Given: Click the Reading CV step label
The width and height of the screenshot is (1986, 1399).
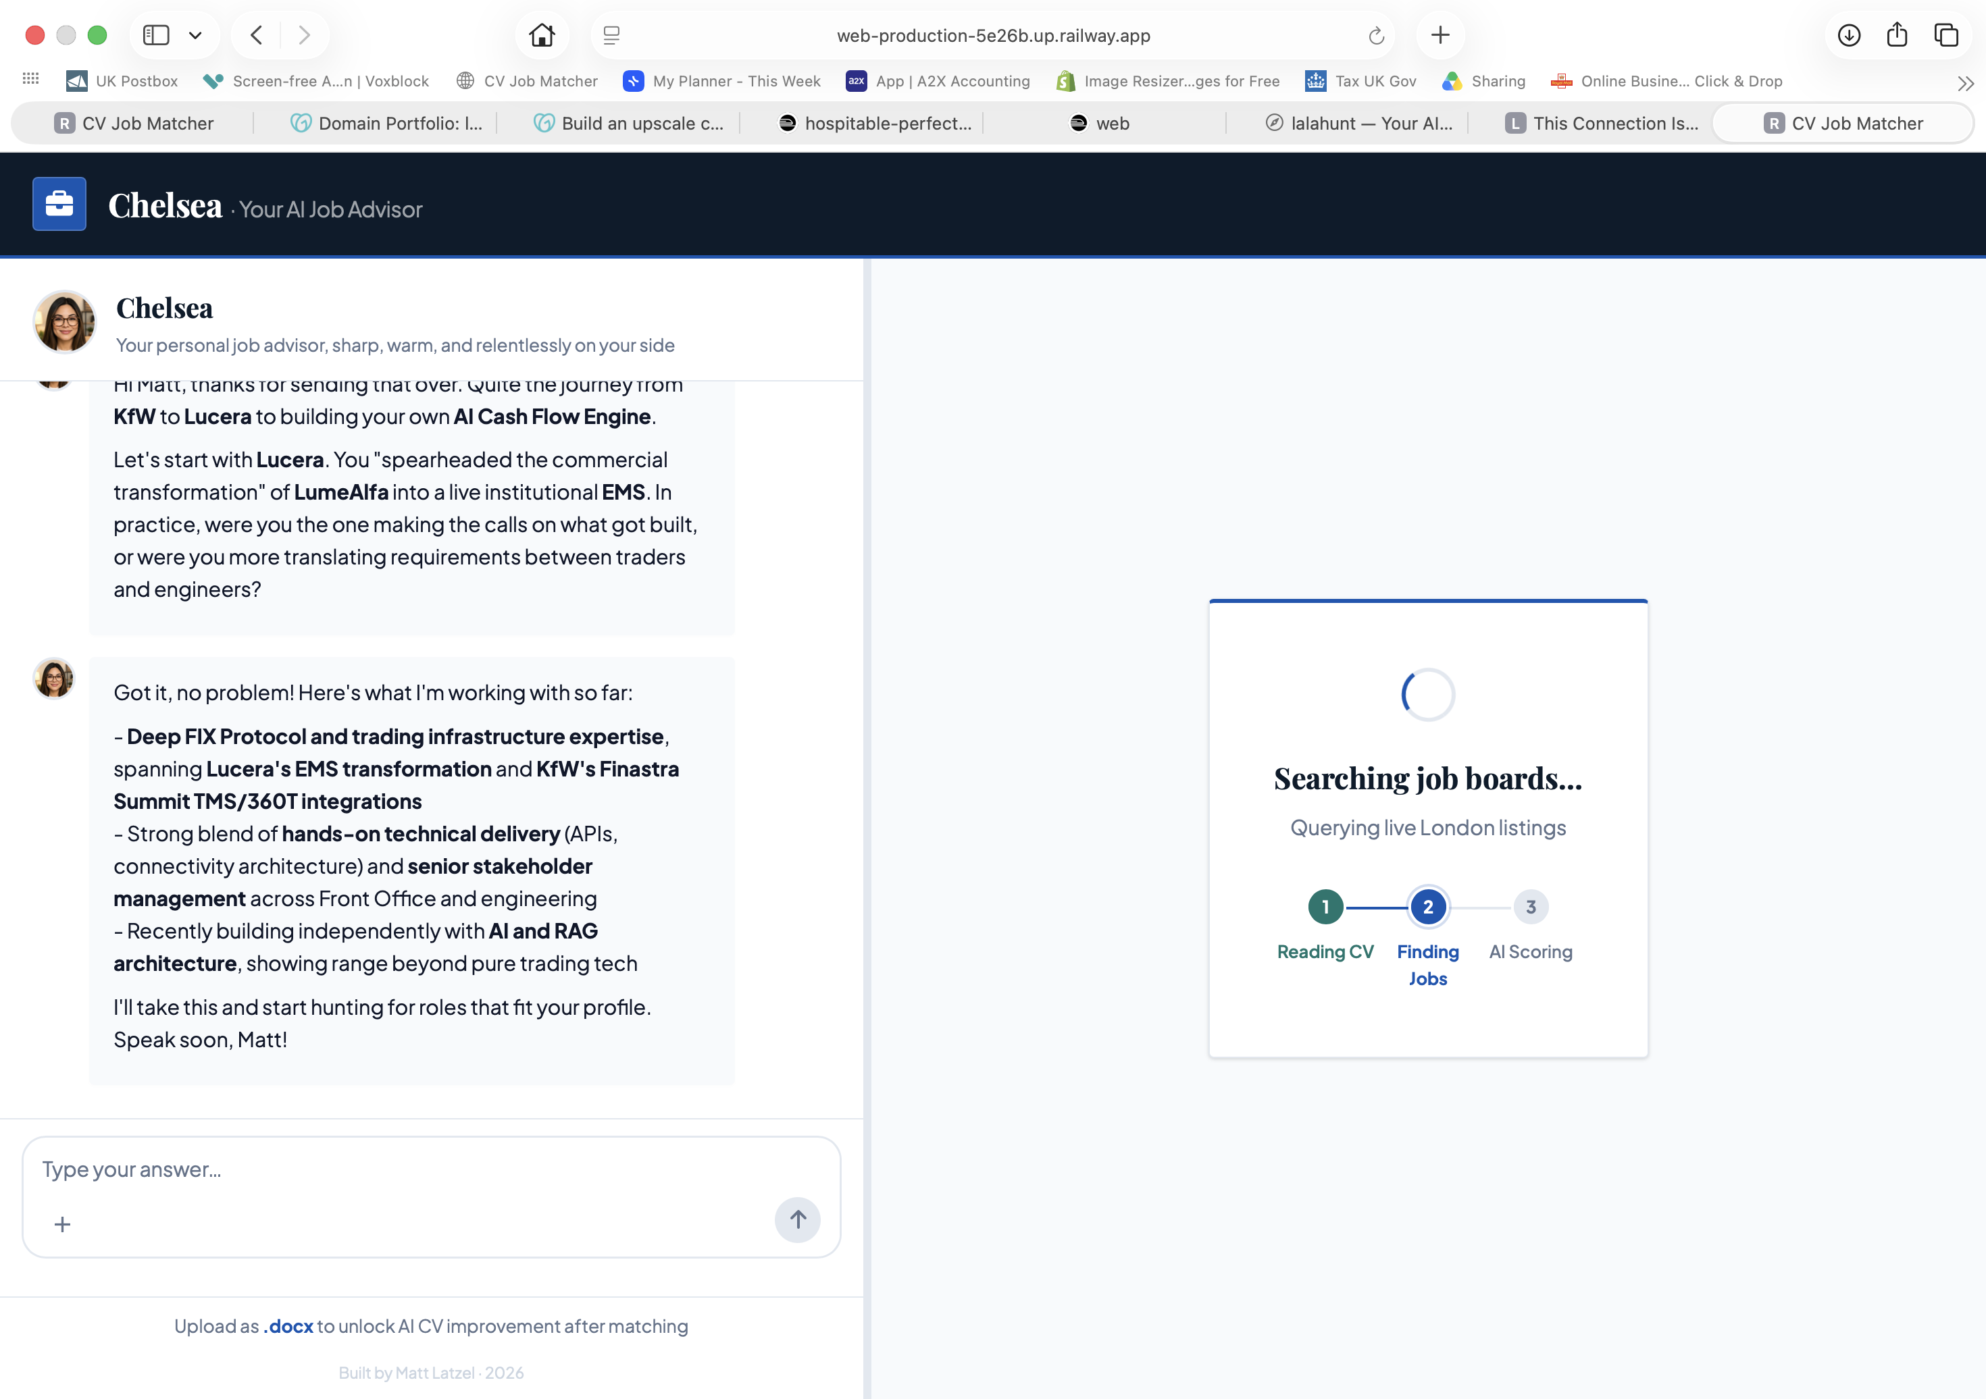Looking at the screenshot, I should click(x=1325, y=952).
